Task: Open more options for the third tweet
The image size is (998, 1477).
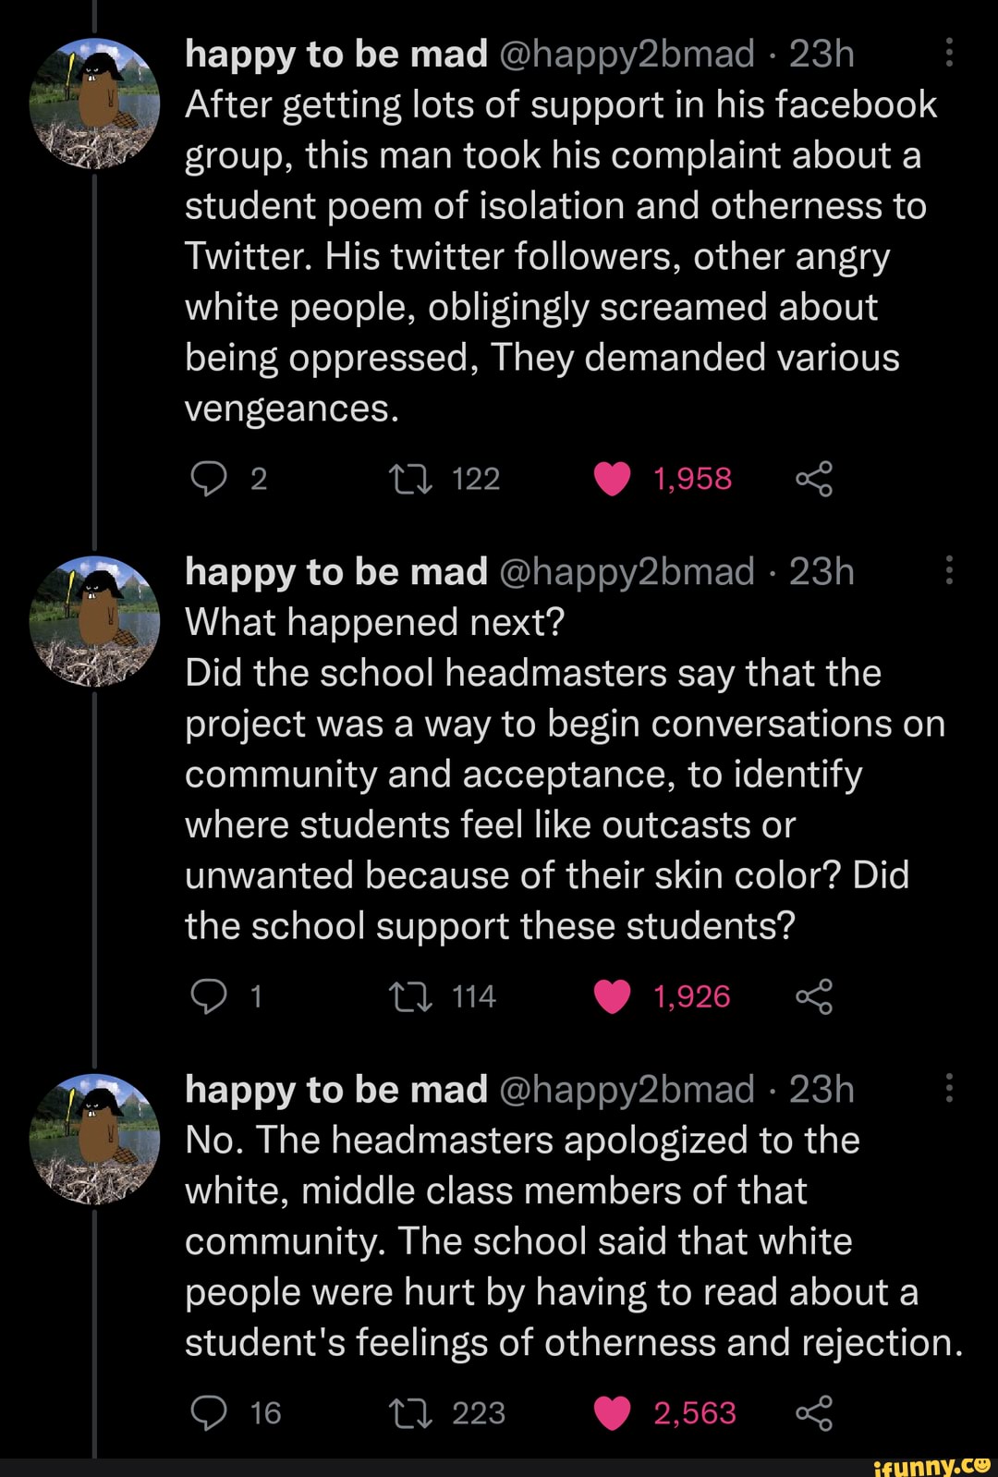Action: pyautogui.click(x=949, y=1089)
